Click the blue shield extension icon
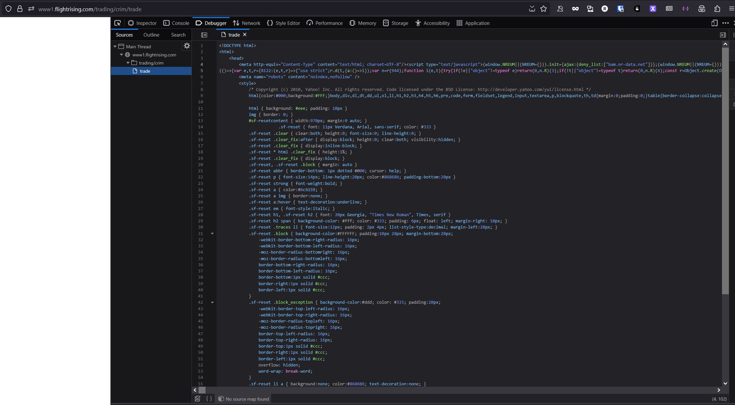Screen dimensions: 735x405 (x=621, y=9)
